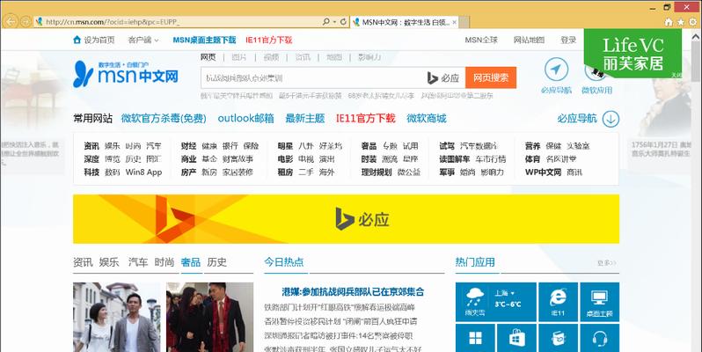Switch to the 汽车 news tab
The image size is (702, 352).
(138, 262)
